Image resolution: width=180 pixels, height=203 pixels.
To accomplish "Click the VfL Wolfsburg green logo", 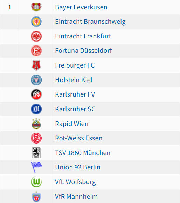I will 36,182.
